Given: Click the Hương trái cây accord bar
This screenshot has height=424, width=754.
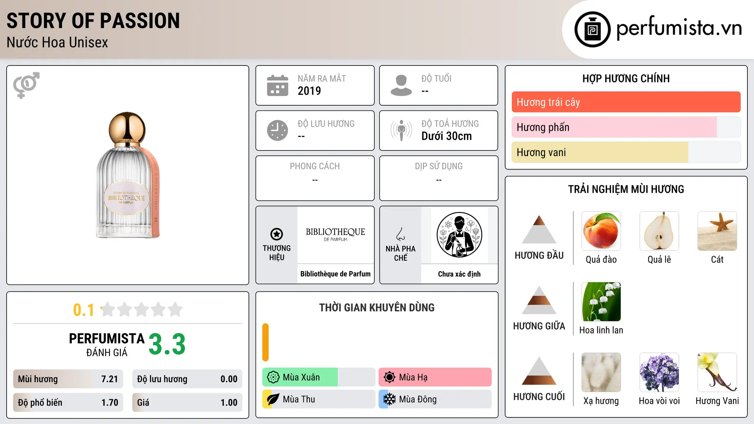Looking at the screenshot, I should 626,102.
